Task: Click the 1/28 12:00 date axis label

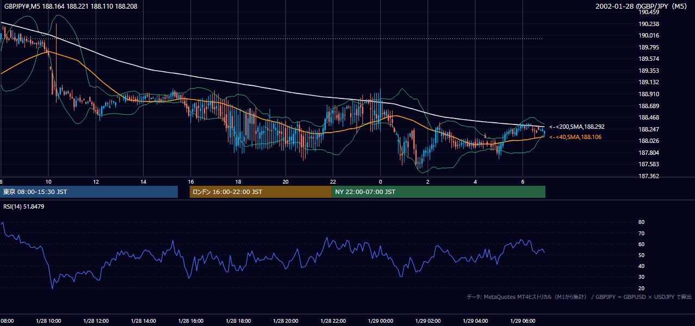Action: [96, 321]
